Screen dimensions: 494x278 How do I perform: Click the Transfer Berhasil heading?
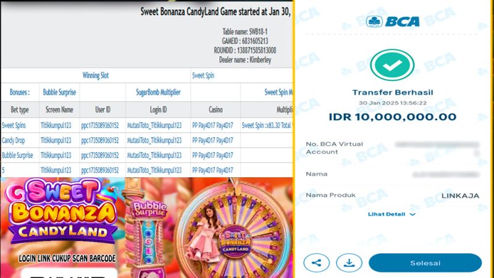click(x=393, y=92)
